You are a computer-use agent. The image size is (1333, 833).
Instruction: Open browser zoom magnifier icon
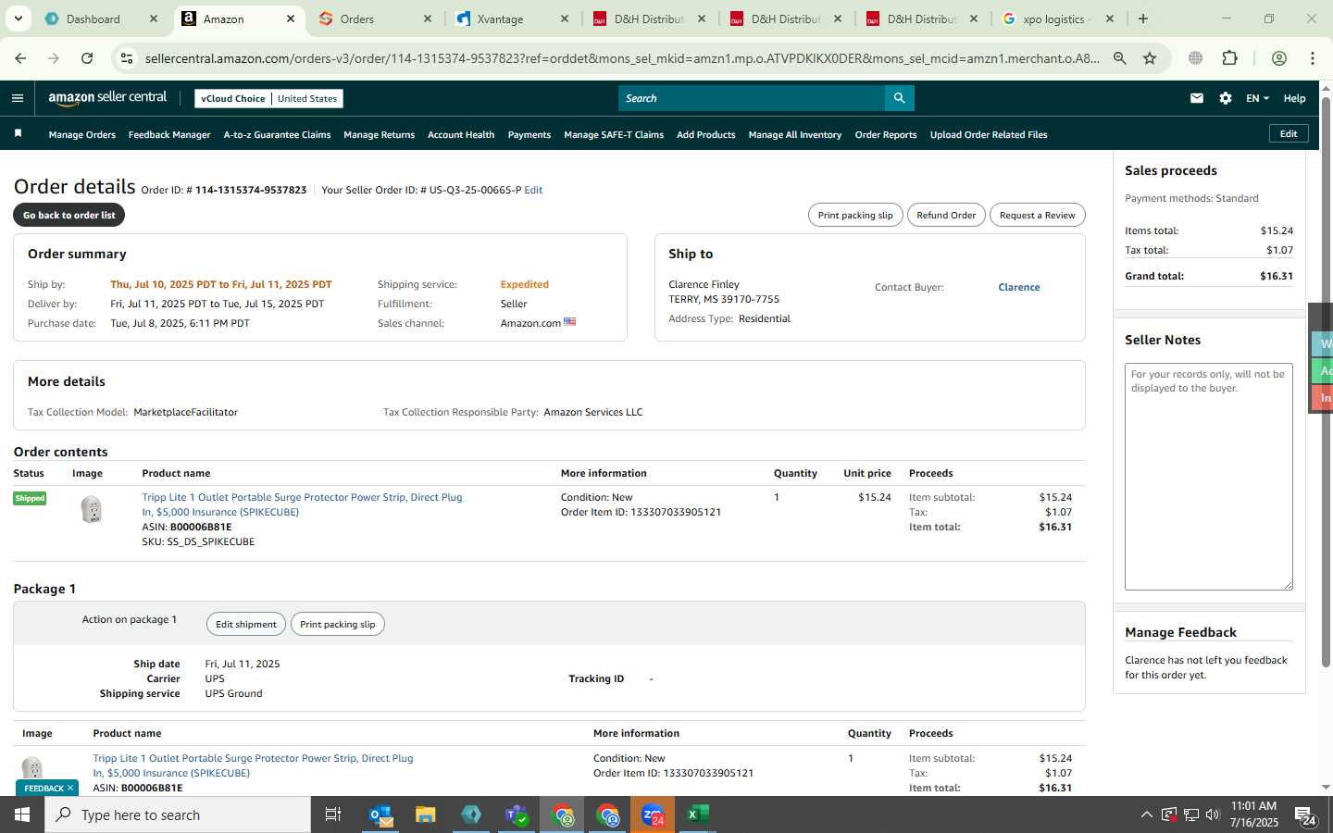(x=1120, y=58)
